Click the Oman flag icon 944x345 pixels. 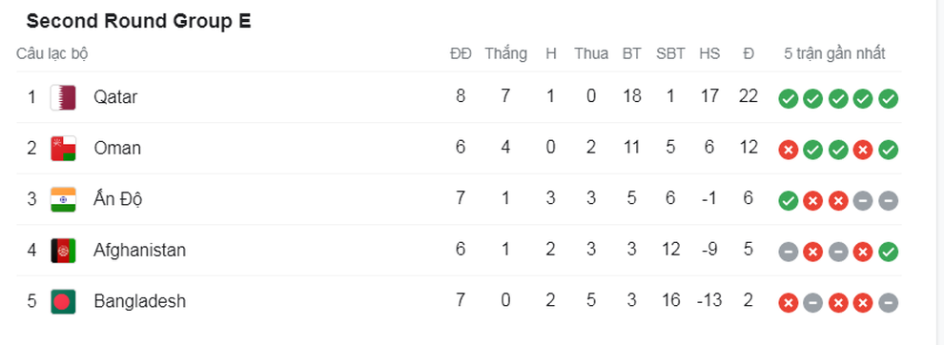click(63, 148)
